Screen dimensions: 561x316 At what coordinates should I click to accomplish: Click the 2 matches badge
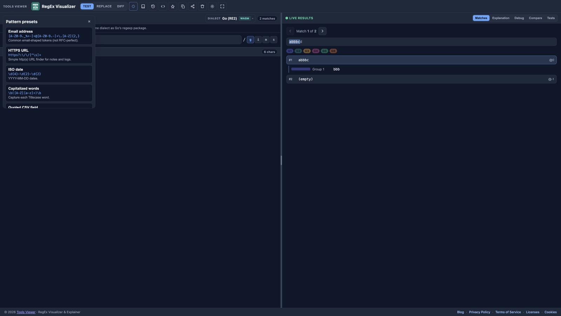pyautogui.click(x=267, y=18)
